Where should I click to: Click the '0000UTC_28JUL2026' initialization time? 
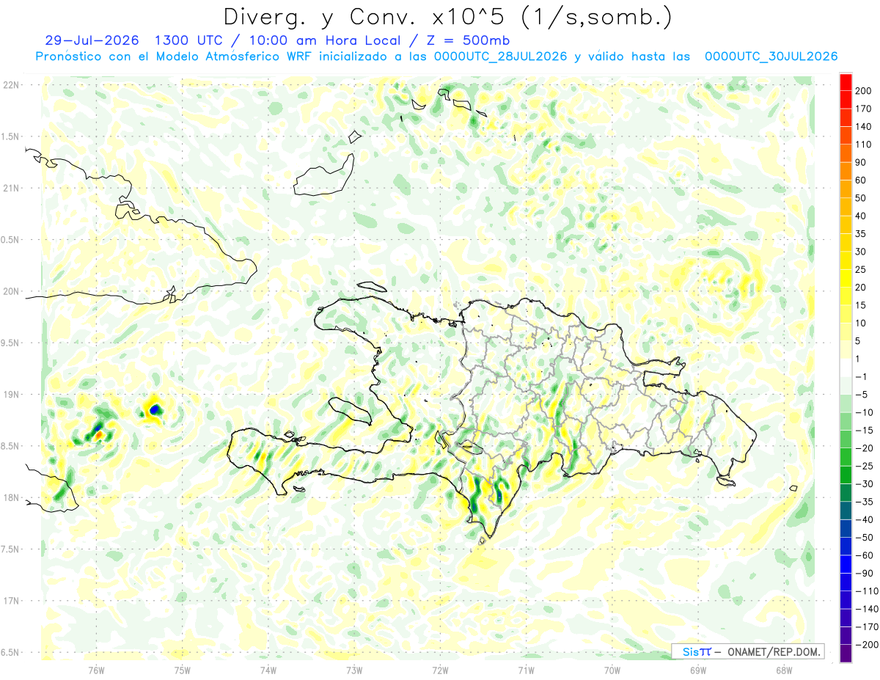pos(501,56)
